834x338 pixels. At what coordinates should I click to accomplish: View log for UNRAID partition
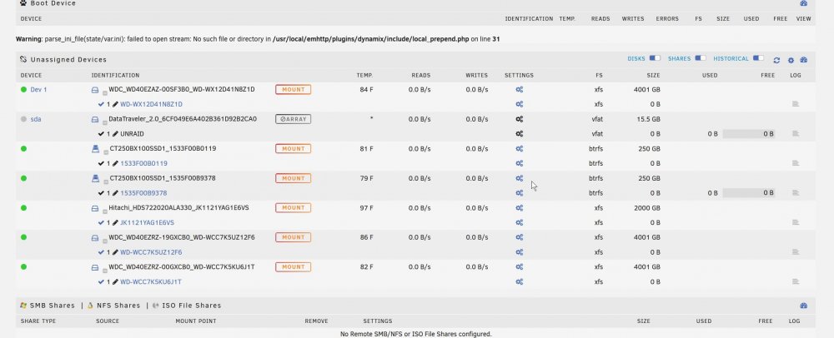(795, 134)
